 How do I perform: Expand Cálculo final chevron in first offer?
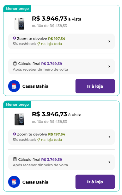(109, 66)
